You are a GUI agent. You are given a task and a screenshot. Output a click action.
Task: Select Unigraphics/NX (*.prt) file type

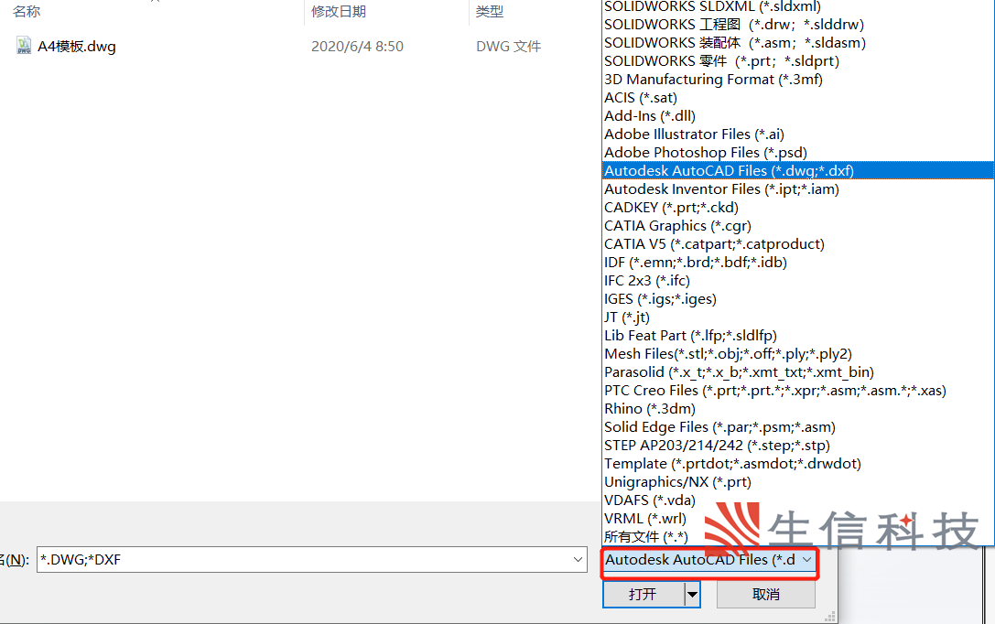(x=797, y=482)
